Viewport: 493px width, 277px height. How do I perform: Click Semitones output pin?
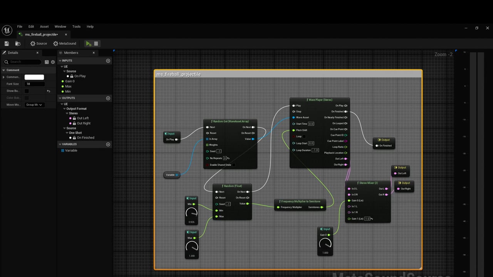click(322, 207)
